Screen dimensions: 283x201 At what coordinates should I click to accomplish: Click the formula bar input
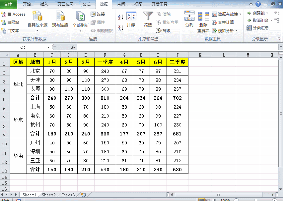[x=178, y=47]
